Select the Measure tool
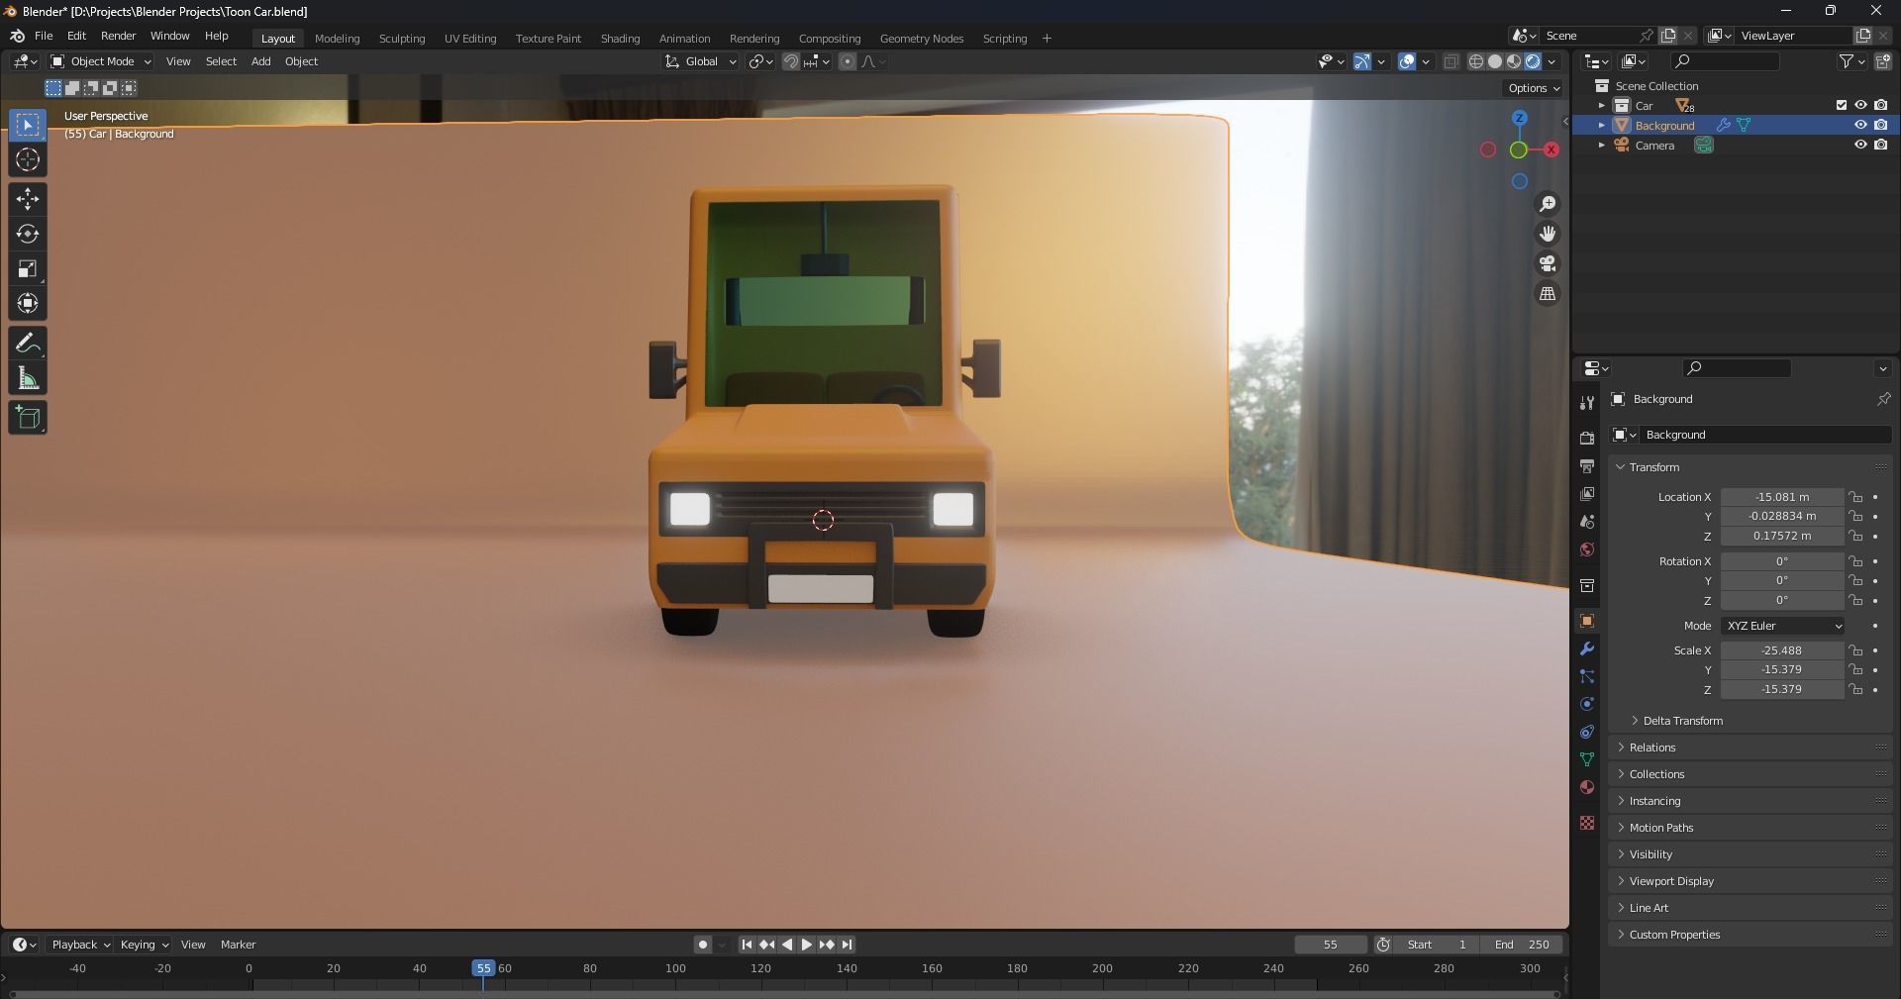The width and height of the screenshot is (1901, 999). click(27, 377)
